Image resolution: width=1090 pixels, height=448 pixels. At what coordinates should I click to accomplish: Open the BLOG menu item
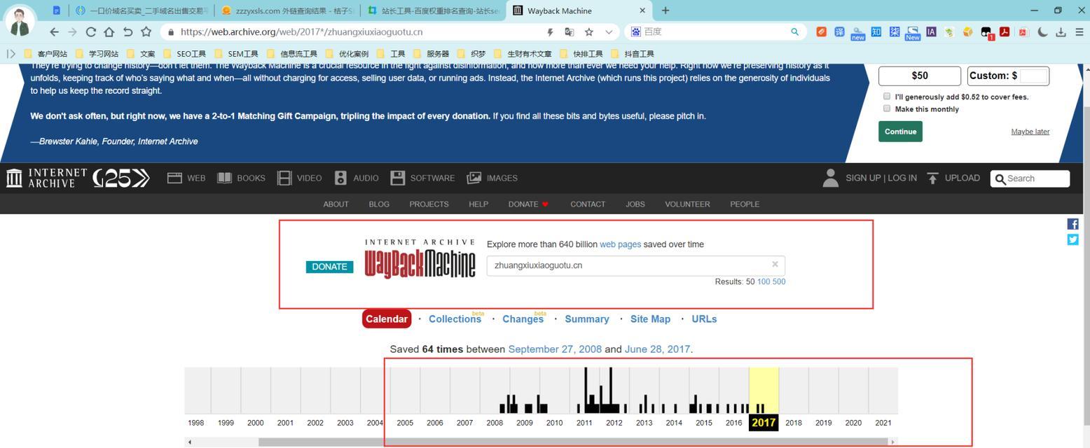click(379, 204)
